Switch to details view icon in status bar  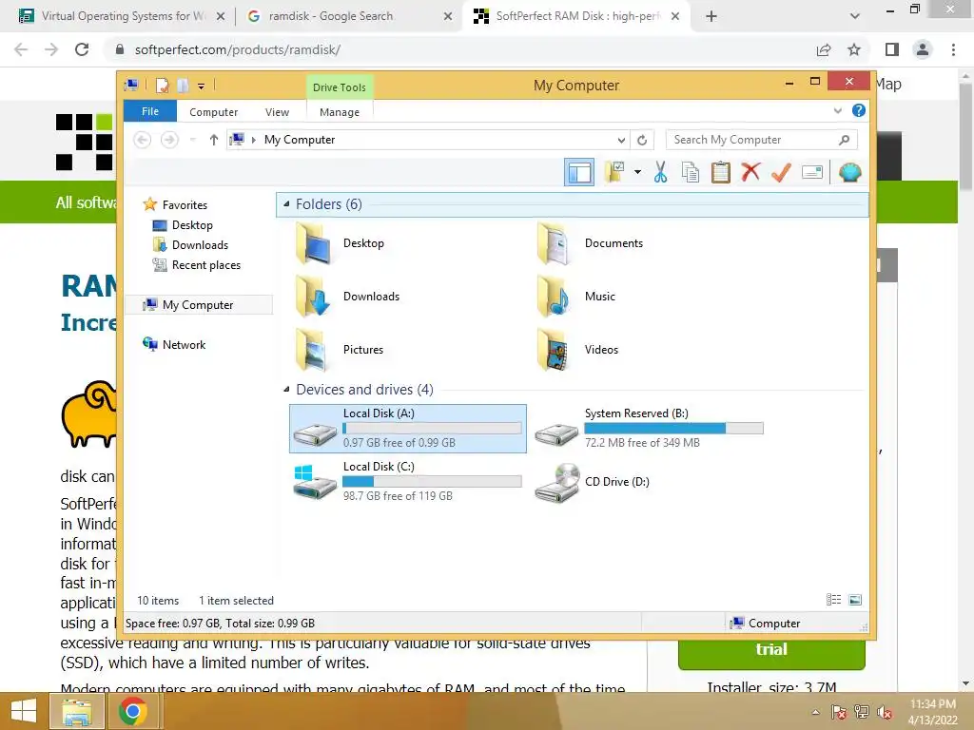click(833, 600)
